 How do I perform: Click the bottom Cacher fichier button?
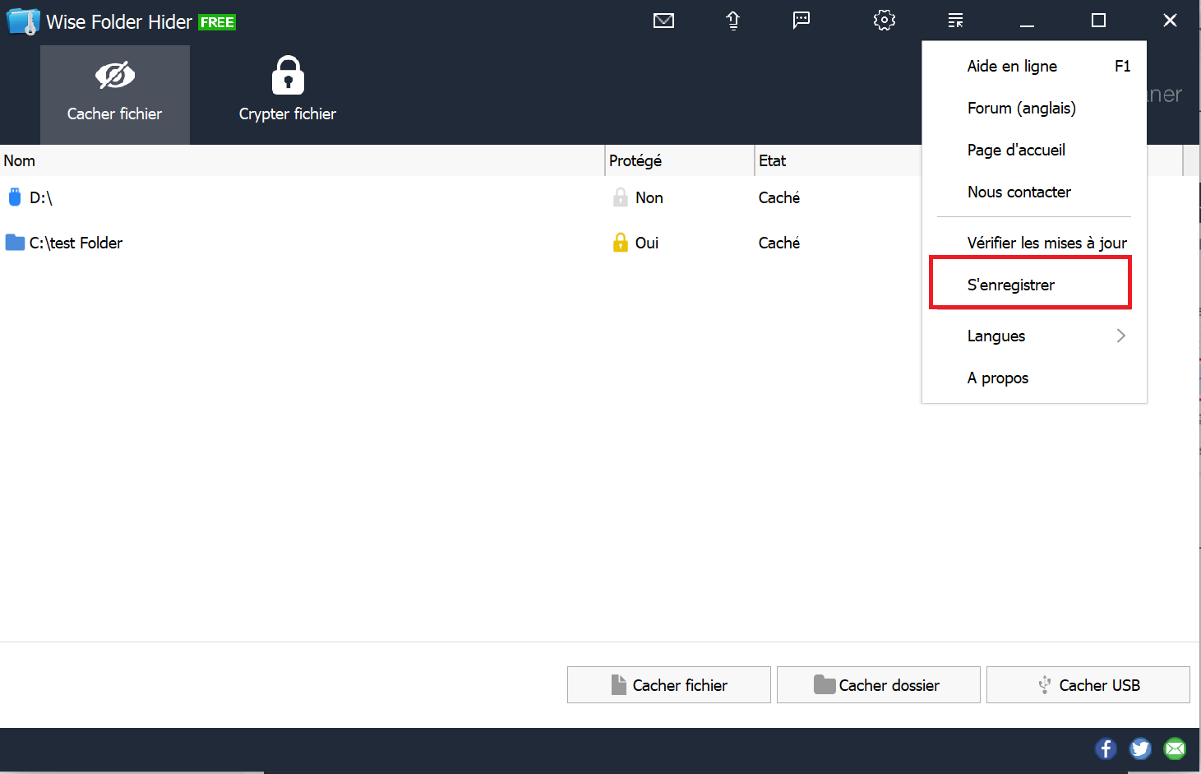669,684
